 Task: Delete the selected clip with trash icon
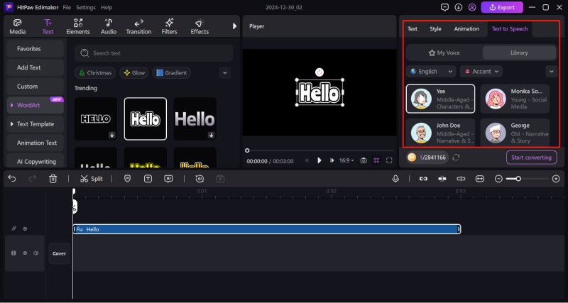tap(53, 179)
